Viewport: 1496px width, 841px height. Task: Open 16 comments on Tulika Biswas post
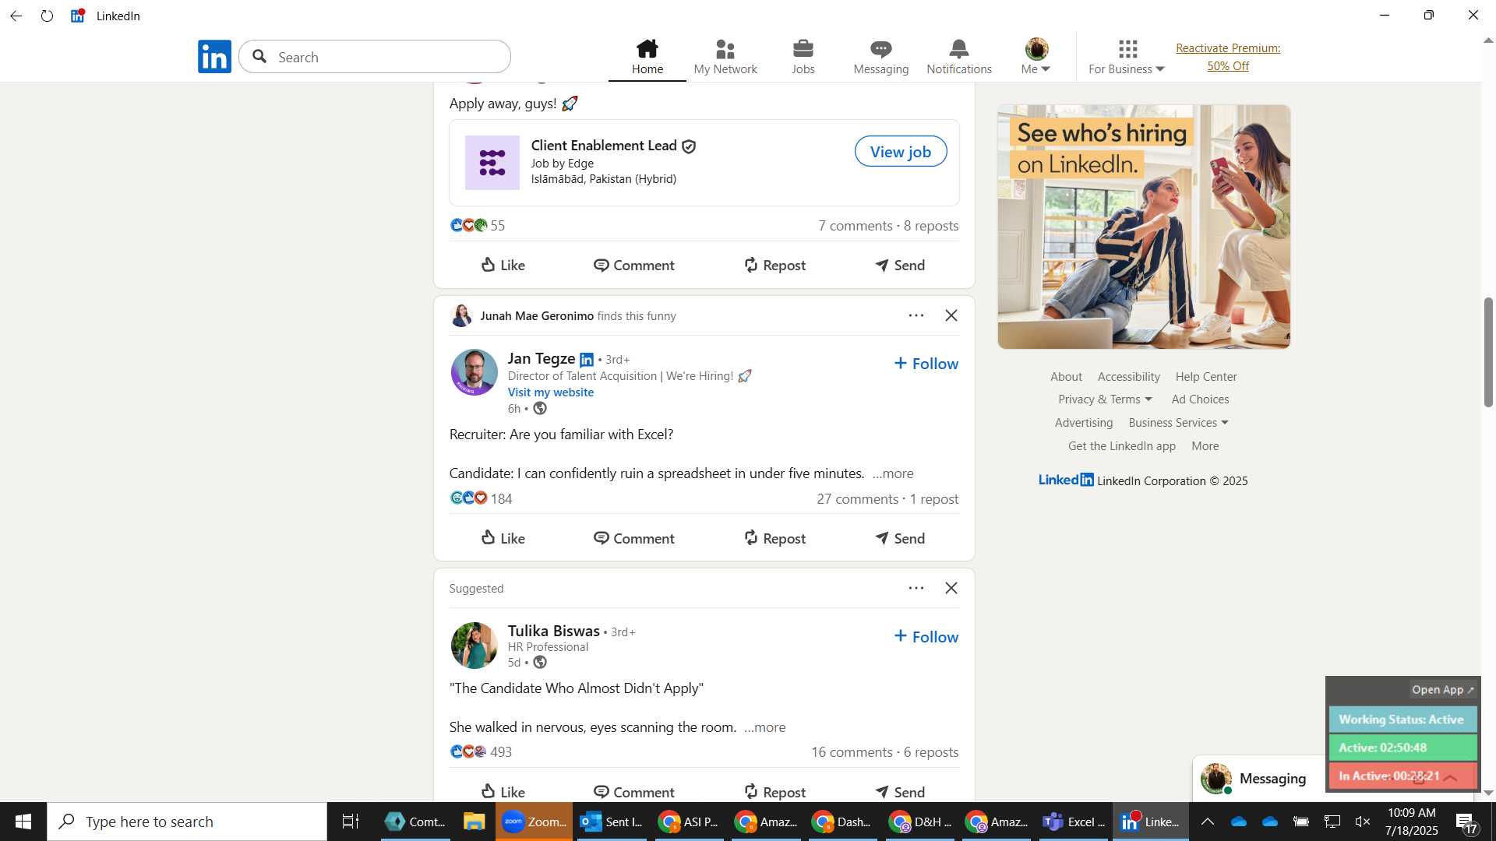(852, 752)
